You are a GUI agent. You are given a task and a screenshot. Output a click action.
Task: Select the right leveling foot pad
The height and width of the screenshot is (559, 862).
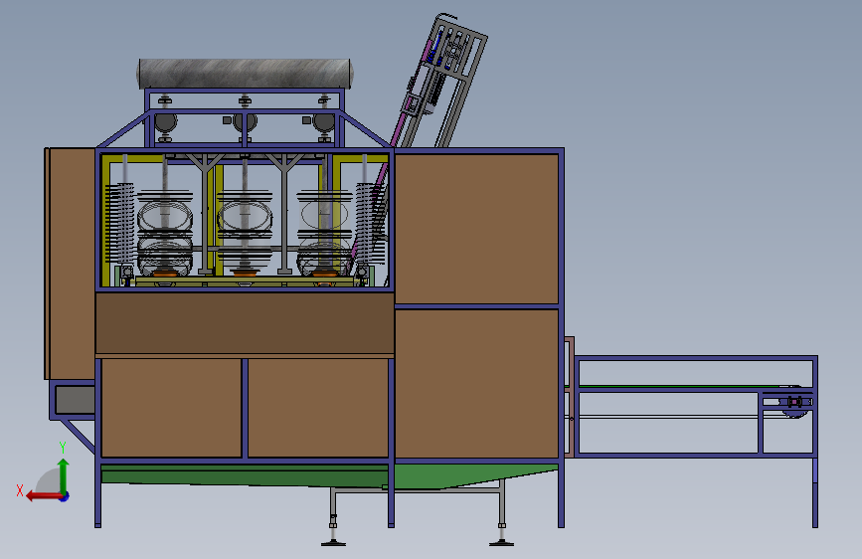[x=501, y=544]
